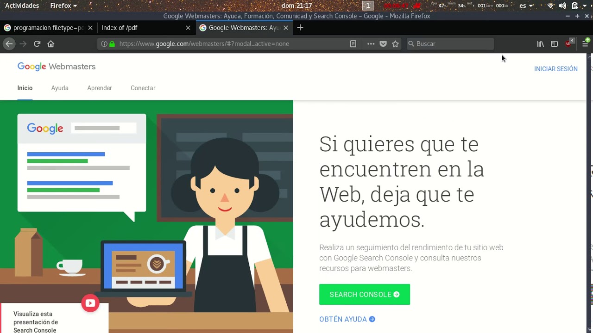The image size is (593, 333).
Task: Select the Inicio navigation tab
Action: click(25, 88)
